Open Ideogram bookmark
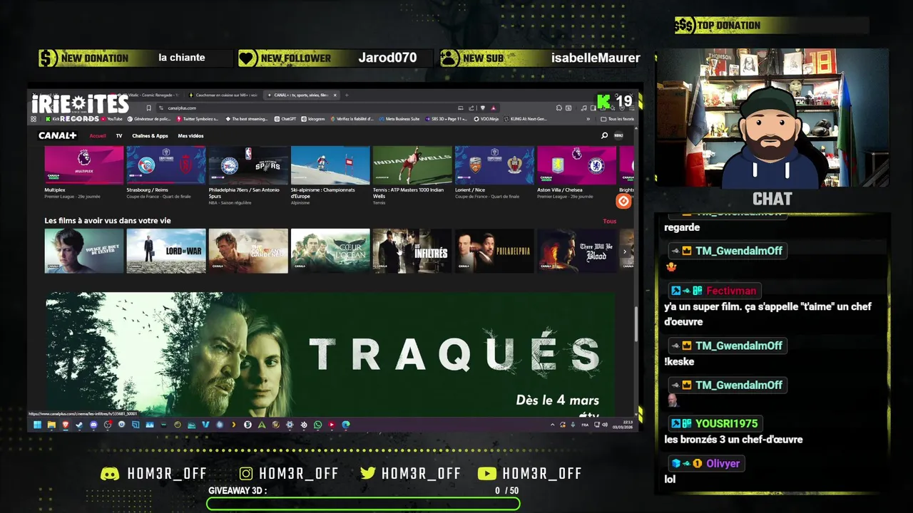 (x=314, y=119)
